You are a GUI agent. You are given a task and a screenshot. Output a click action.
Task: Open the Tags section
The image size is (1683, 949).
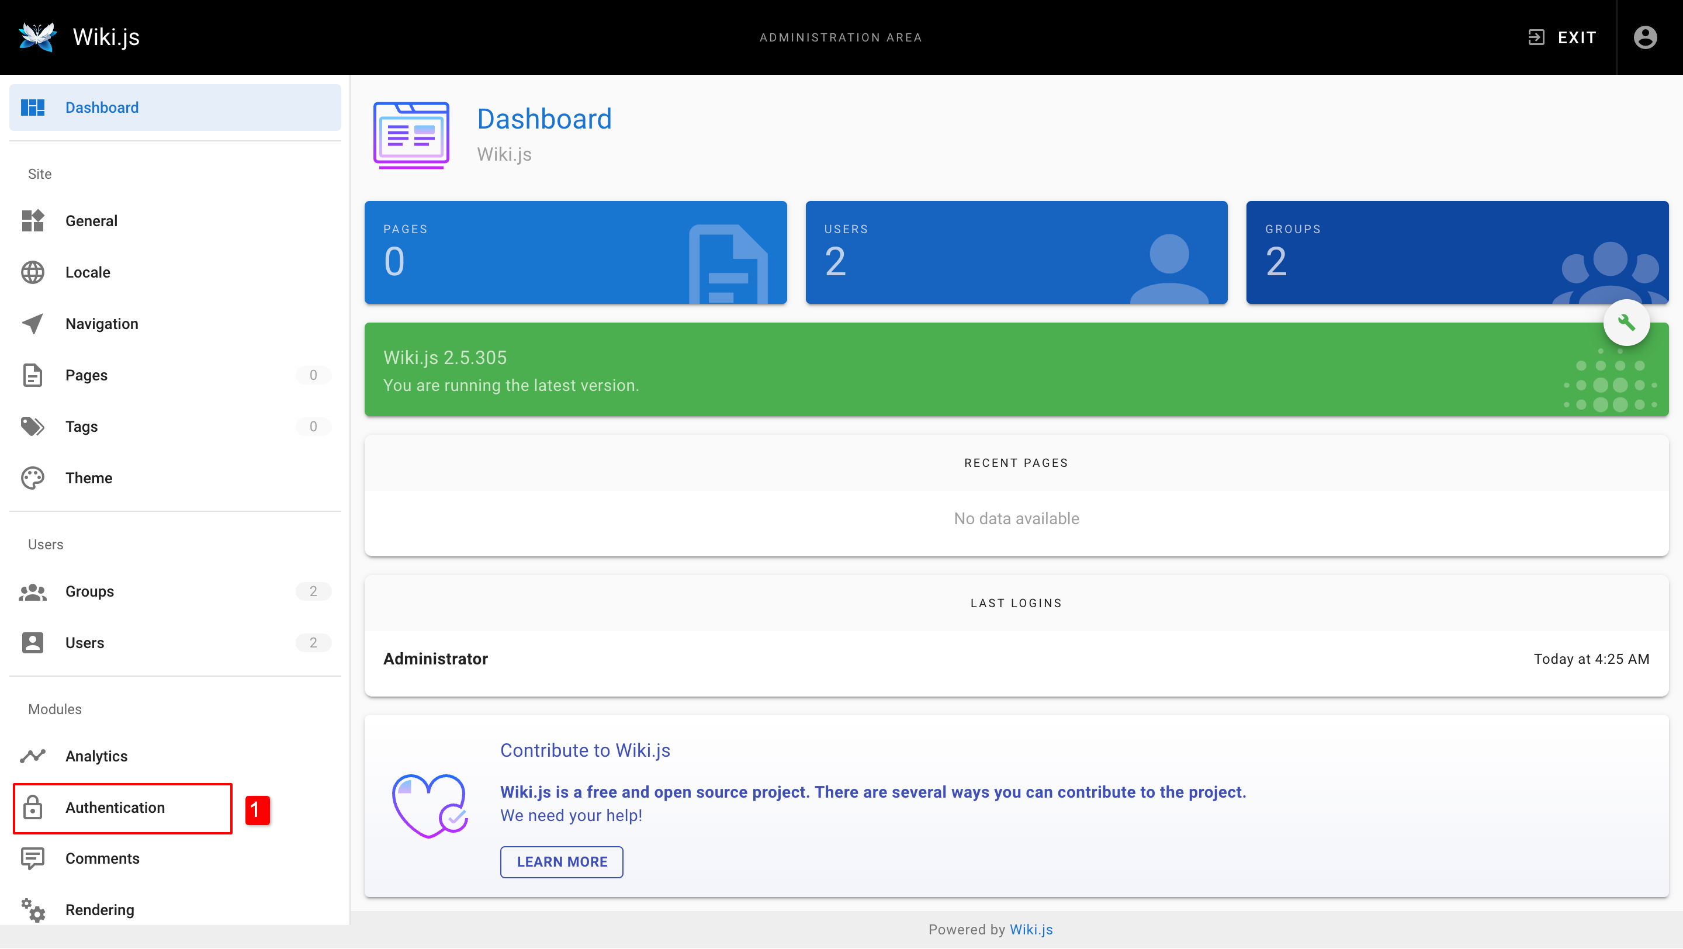(x=81, y=427)
